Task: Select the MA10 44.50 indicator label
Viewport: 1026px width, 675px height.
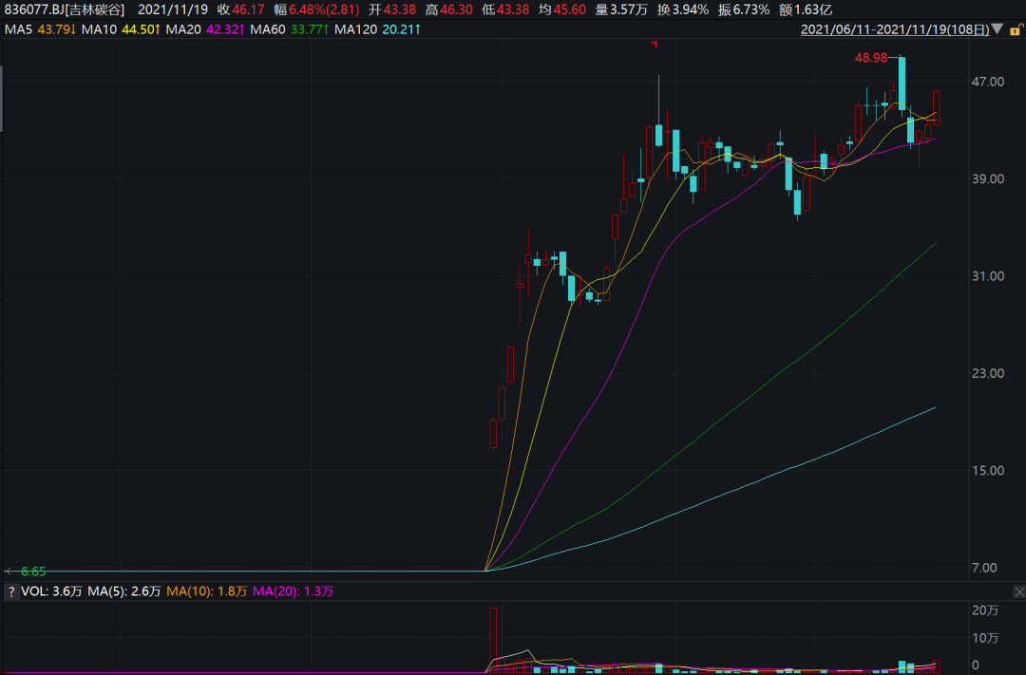Action: pyautogui.click(x=121, y=29)
